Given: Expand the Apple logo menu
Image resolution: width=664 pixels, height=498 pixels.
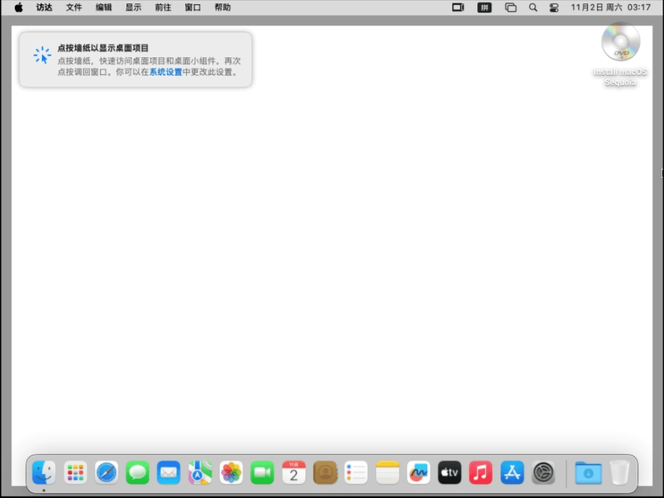Looking at the screenshot, I should point(18,8).
